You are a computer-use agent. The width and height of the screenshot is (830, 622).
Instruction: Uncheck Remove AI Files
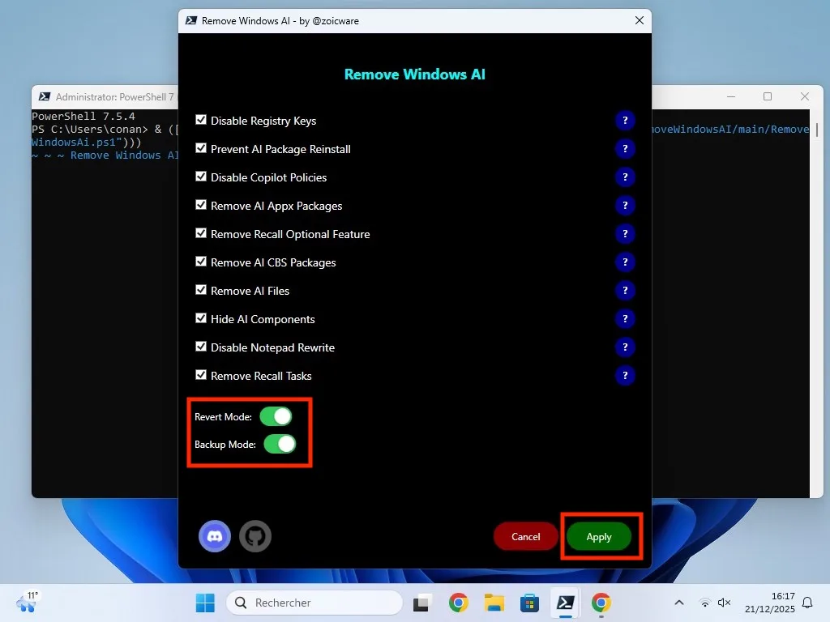click(201, 290)
